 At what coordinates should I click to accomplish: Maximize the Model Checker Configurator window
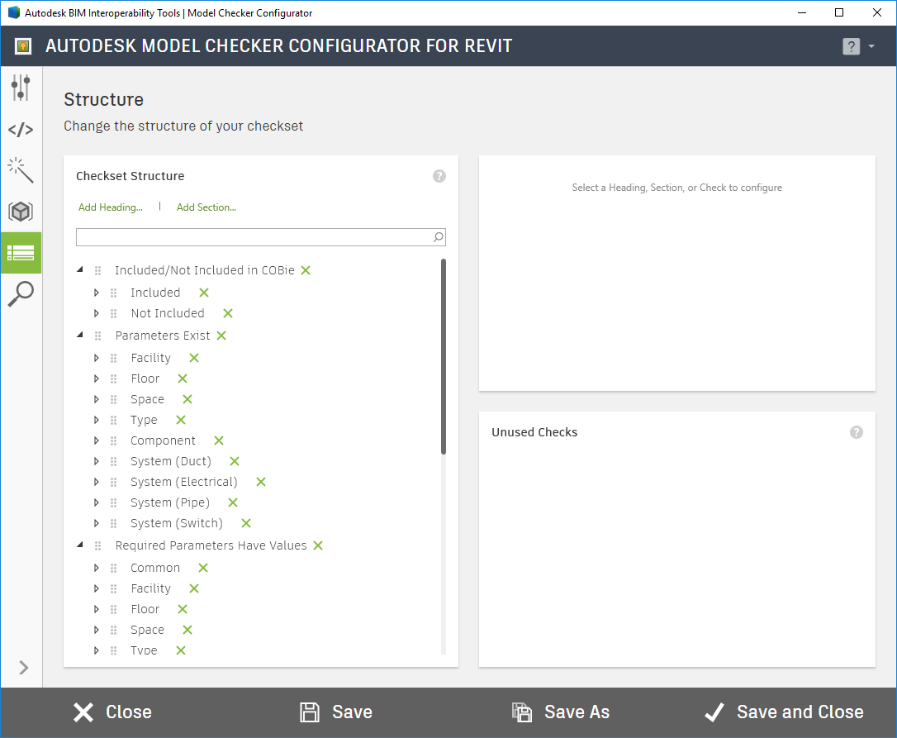coord(839,12)
